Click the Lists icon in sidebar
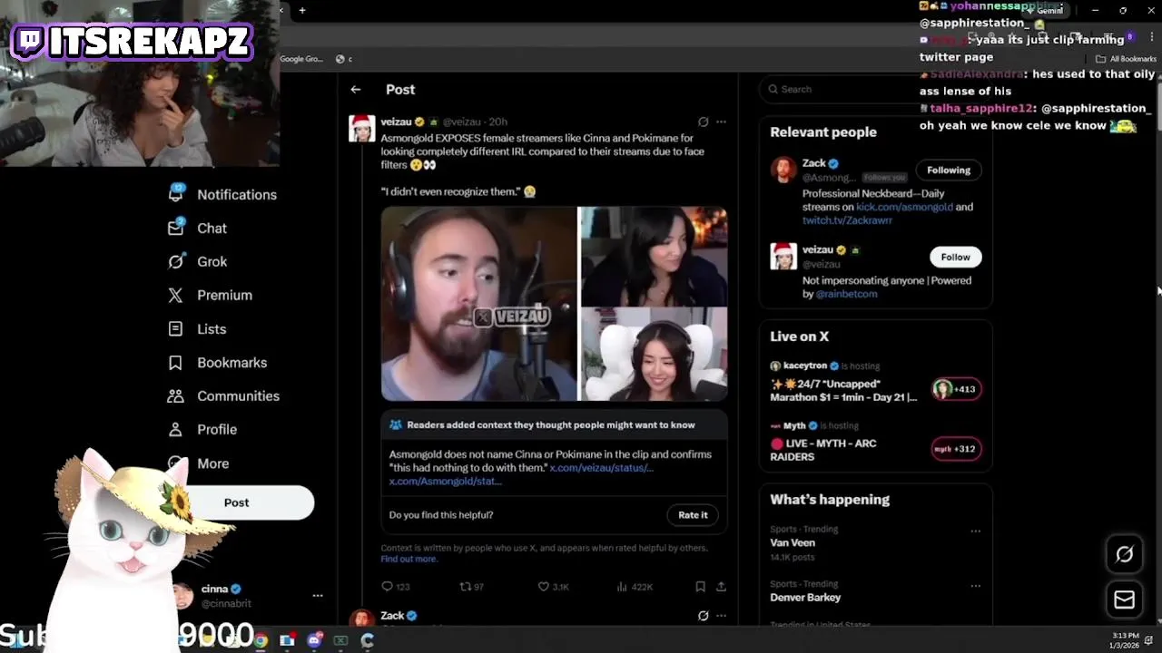The height and width of the screenshot is (653, 1162). coord(175,328)
